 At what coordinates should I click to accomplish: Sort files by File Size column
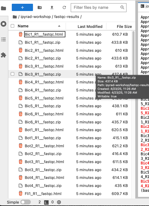(x=124, y=26)
